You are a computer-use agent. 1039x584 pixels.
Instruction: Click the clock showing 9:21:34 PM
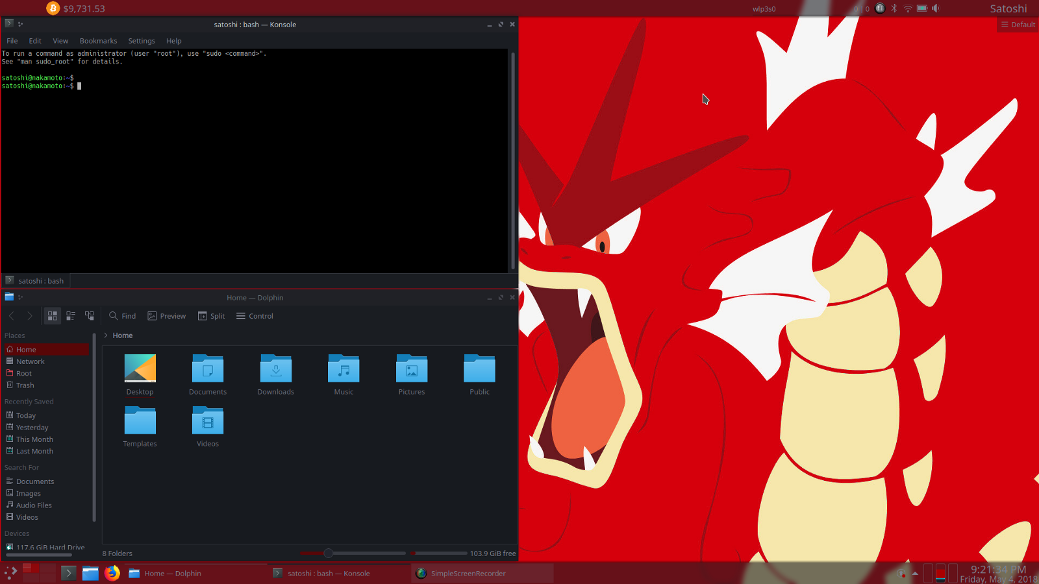pos(999,570)
